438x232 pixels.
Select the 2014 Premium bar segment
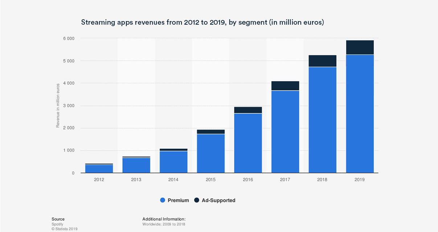point(173,162)
